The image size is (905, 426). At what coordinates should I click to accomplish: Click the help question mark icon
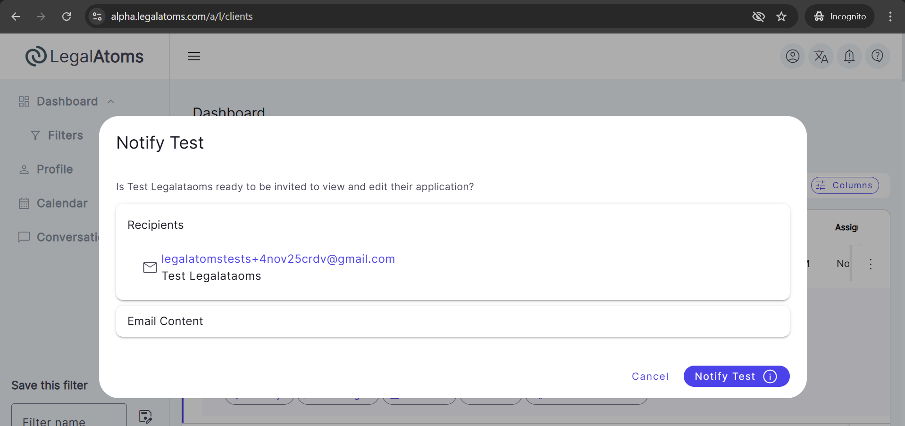click(x=877, y=57)
